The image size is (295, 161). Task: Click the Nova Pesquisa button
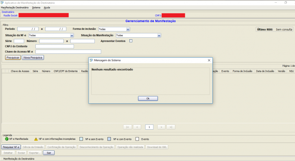point(33,57)
